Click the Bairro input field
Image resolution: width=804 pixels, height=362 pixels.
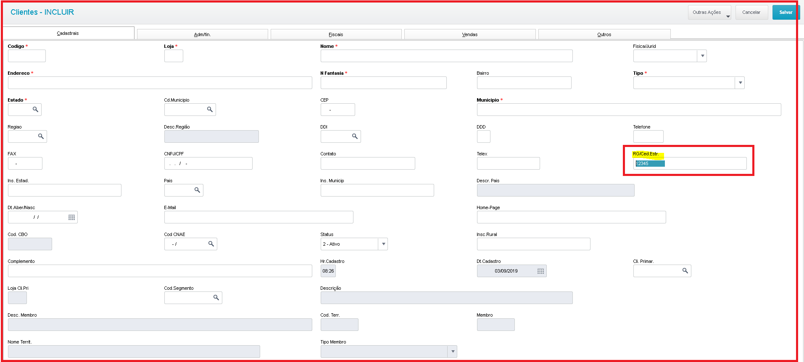[524, 83]
